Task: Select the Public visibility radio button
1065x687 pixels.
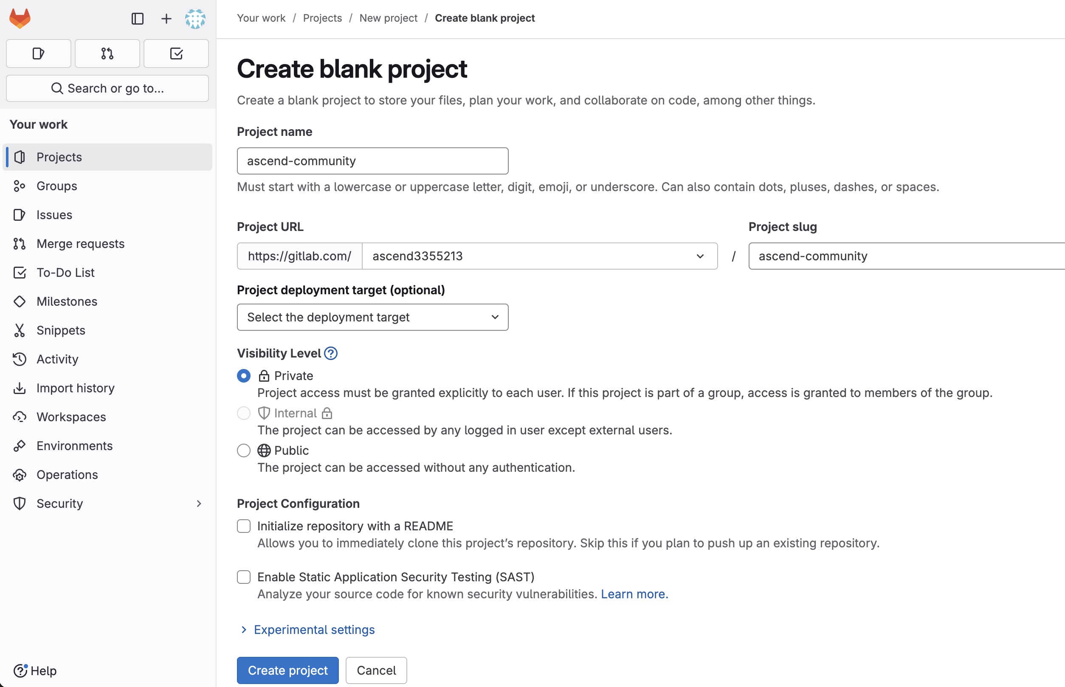Action: pyautogui.click(x=244, y=450)
